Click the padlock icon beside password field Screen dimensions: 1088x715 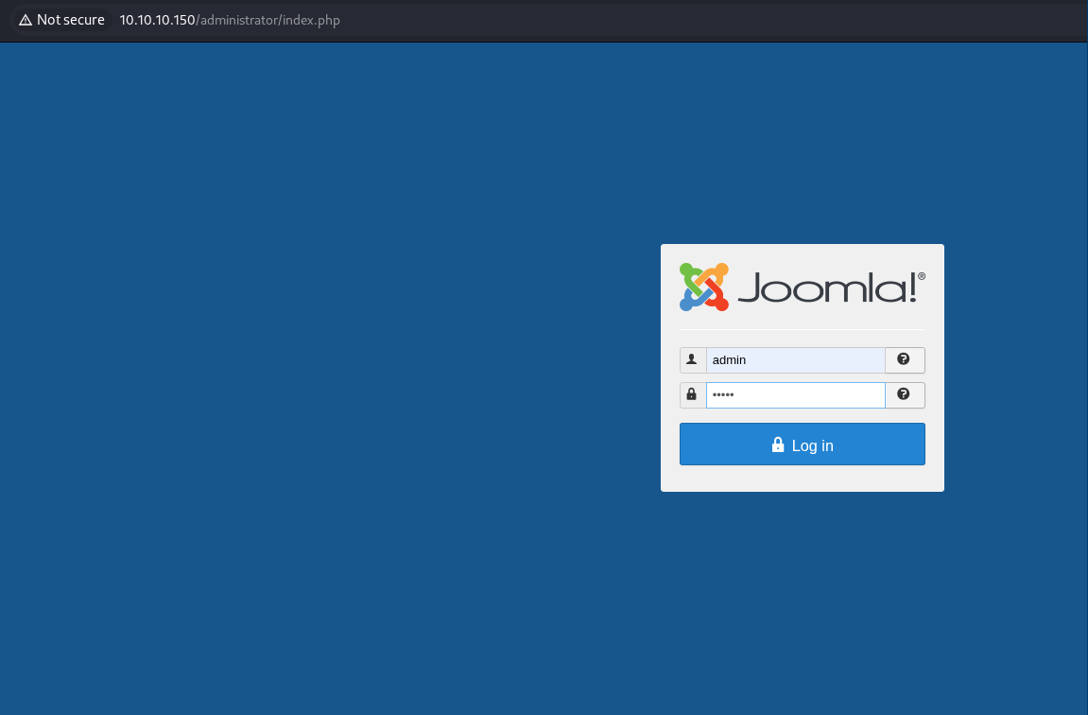click(x=692, y=394)
